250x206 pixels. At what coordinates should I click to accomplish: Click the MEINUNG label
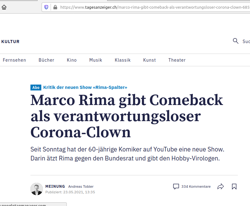[55, 186]
